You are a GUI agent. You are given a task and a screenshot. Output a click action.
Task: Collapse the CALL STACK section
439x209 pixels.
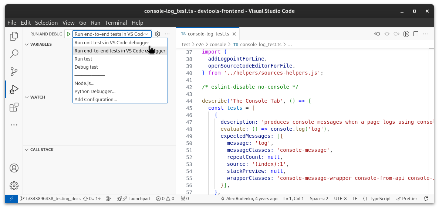click(41, 150)
